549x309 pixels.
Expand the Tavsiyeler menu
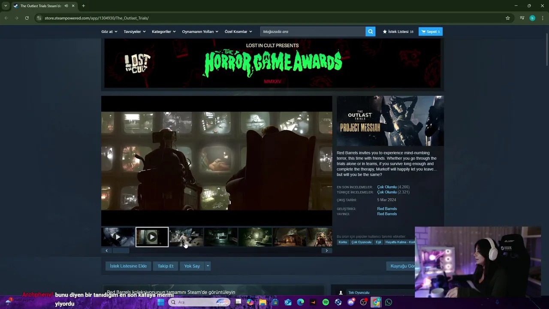[135, 31]
